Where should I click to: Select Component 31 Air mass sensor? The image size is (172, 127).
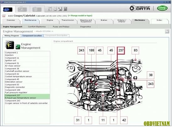pos(27,64)
